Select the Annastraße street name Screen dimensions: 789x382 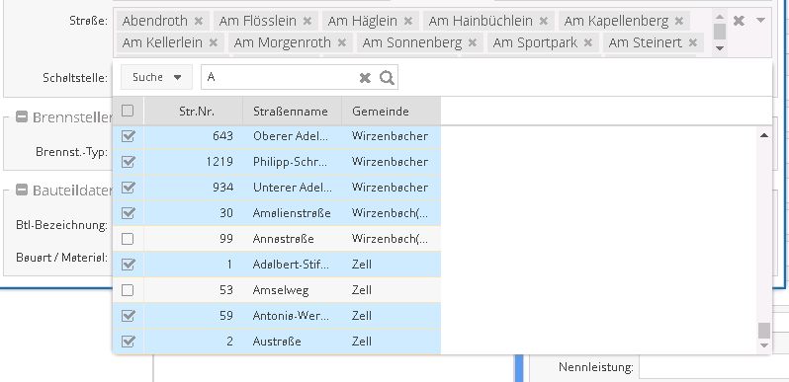(x=284, y=239)
